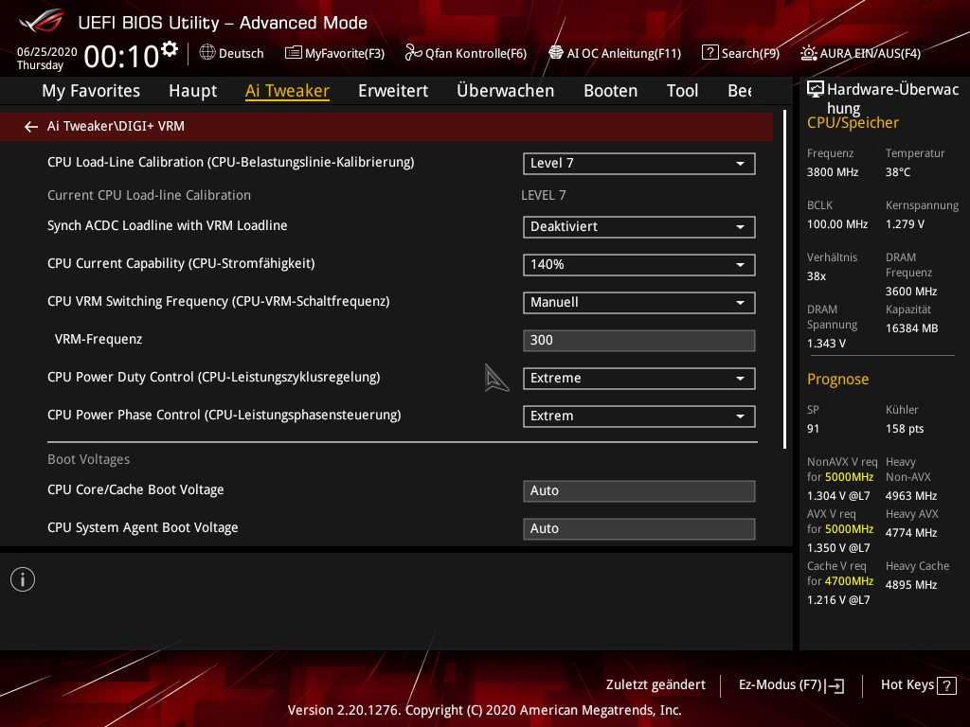Click the 06/25/2020 date text
The image size is (970, 727).
coord(47,52)
